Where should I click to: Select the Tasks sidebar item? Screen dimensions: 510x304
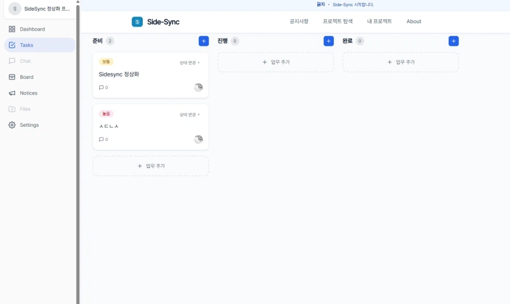click(40, 45)
